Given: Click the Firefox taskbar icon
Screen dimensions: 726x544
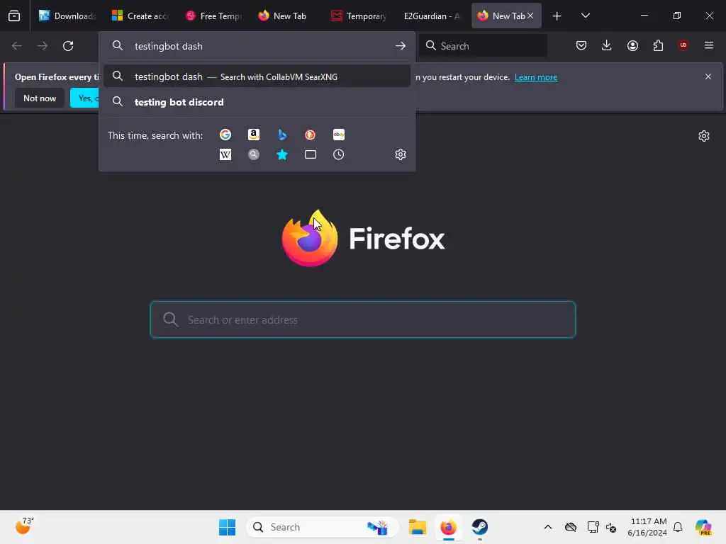Looking at the screenshot, I should [448, 527].
